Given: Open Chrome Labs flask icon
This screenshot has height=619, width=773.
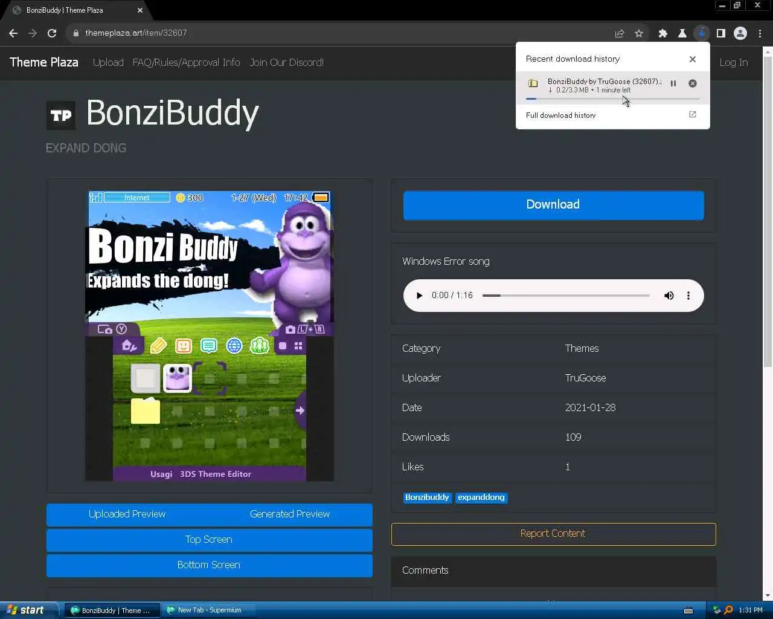Looking at the screenshot, I should (682, 33).
